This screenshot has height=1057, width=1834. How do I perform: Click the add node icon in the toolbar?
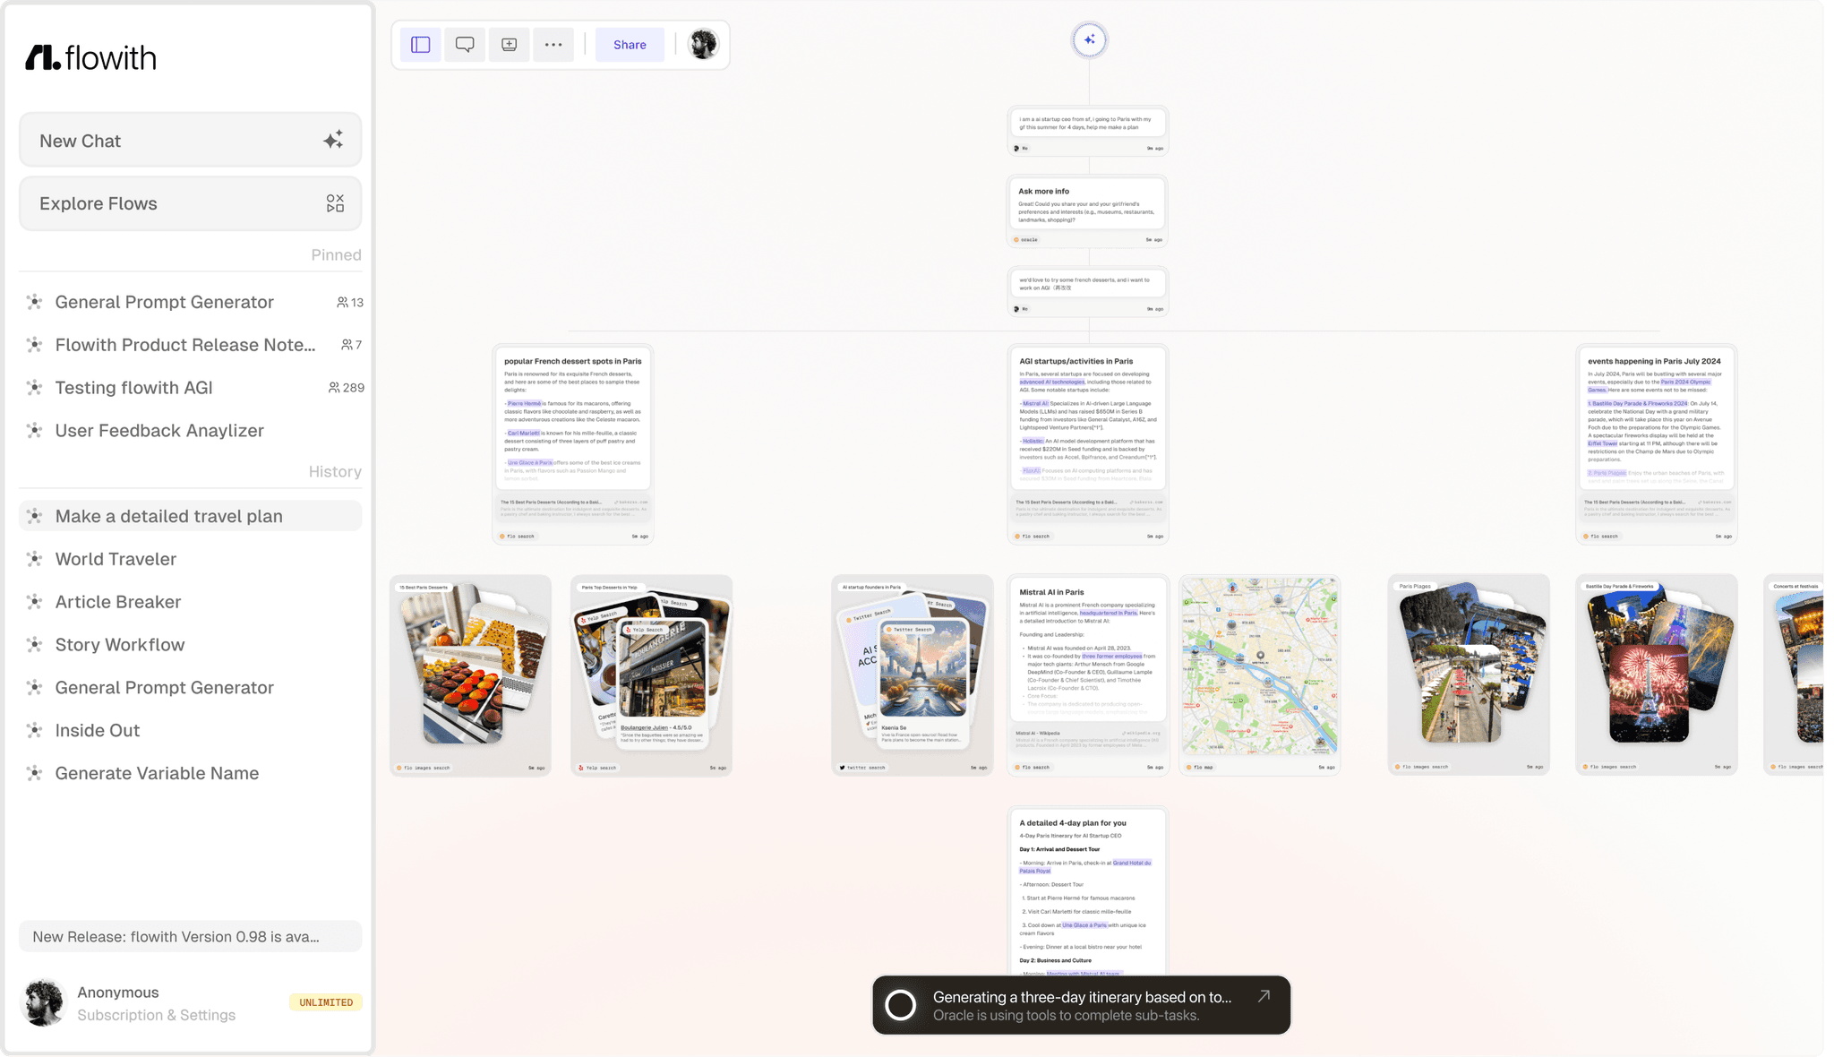tap(509, 44)
